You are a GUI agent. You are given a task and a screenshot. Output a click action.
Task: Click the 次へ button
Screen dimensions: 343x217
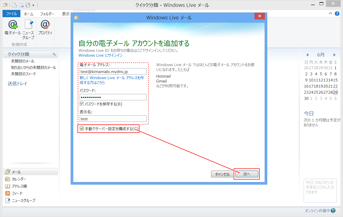246,174
